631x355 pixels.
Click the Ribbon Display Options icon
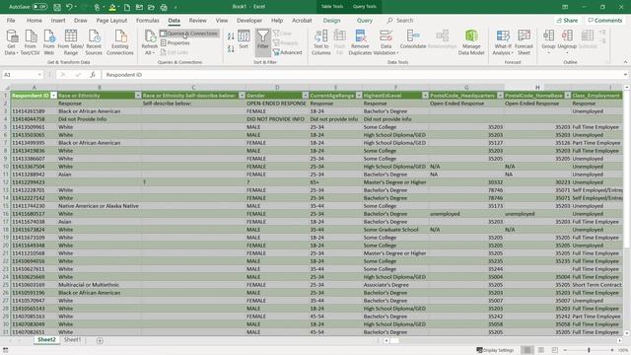(565, 7)
